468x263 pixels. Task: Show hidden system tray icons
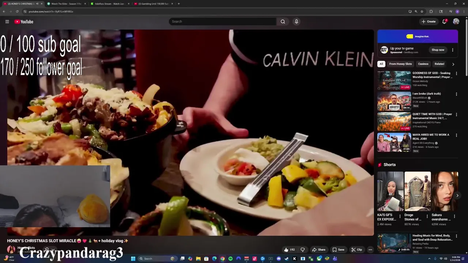(430, 259)
